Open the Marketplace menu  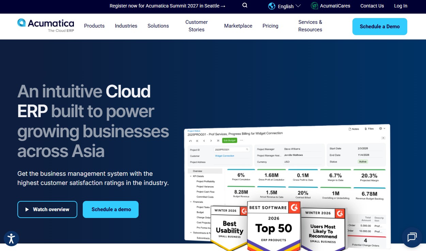point(238,26)
